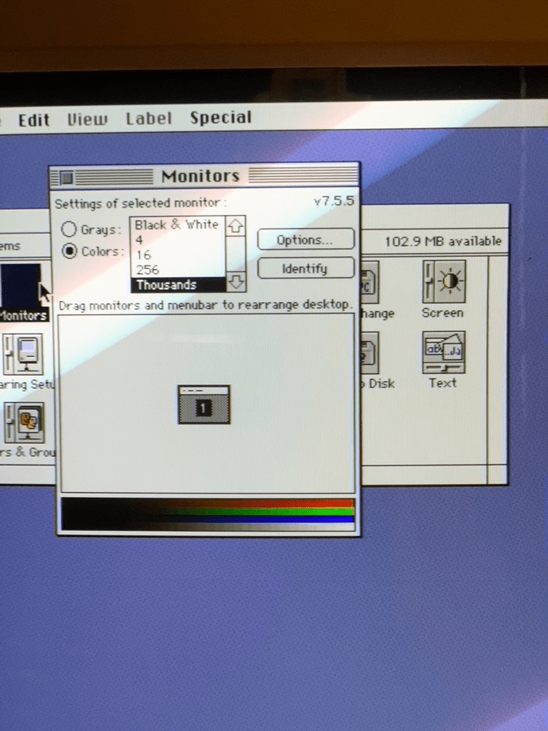Screen dimensions: 548x731
Task: Open the Screen control panel icon
Action: coord(443,281)
